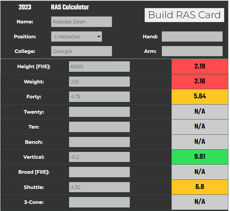Focus the empty Twenty input field
This screenshot has width=230, height=211.
(99, 112)
